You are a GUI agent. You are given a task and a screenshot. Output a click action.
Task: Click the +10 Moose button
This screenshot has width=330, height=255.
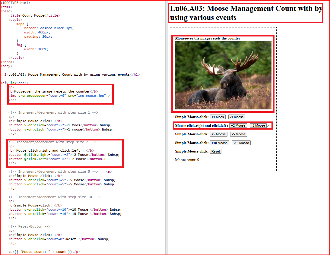point(219,143)
